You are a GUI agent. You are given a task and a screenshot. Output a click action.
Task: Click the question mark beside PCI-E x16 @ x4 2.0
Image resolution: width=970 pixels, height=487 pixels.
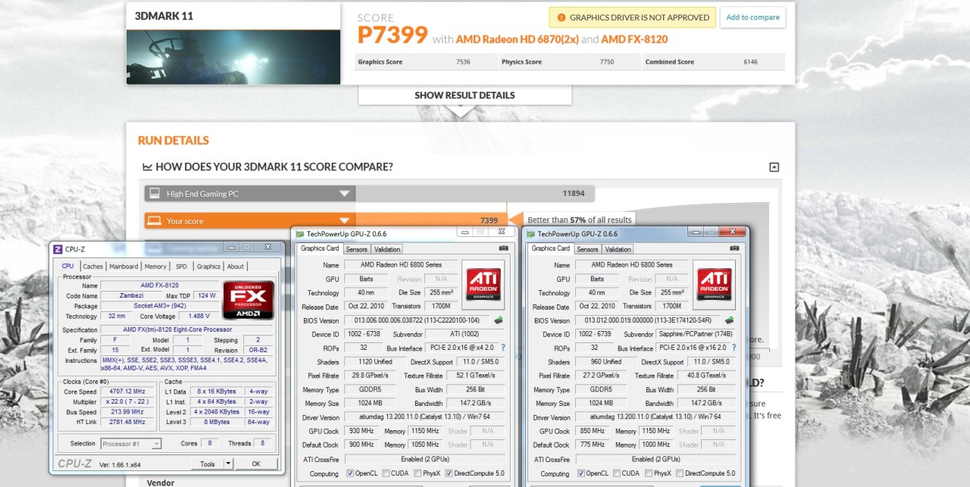click(502, 348)
